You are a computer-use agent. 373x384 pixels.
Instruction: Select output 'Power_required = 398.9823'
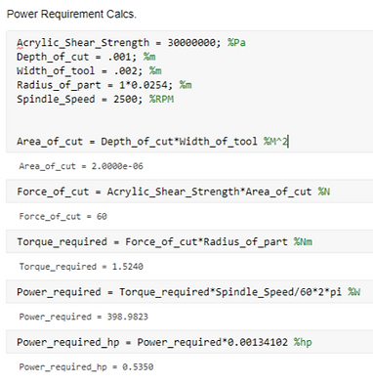click(84, 317)
